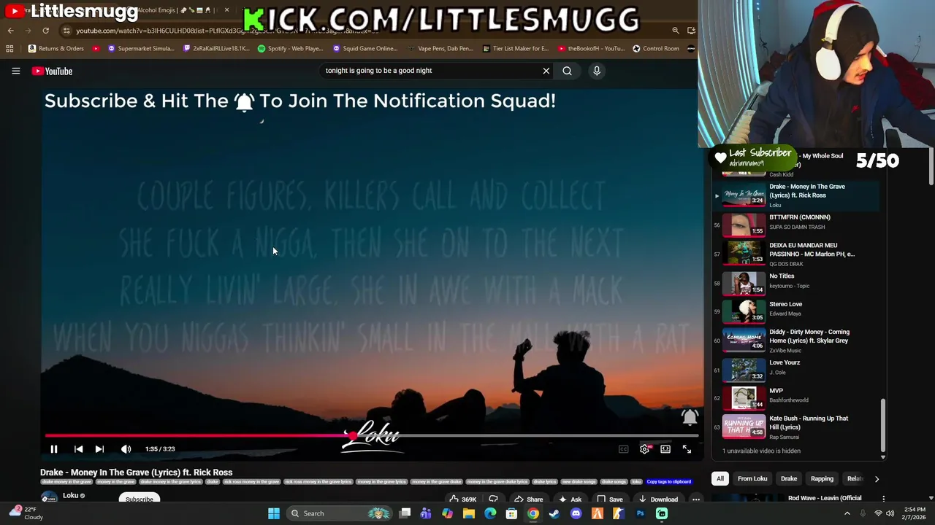Go to the previous video in playlist

tap(78, 449)
